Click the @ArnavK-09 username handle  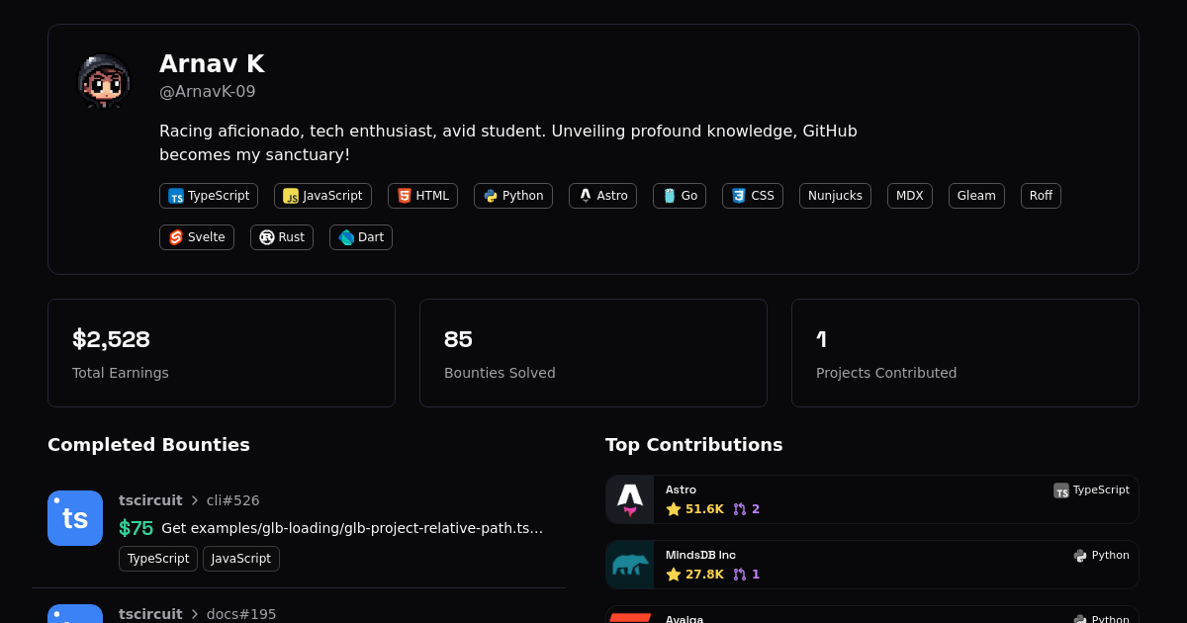pyautogui.click(x=207, y=92)
